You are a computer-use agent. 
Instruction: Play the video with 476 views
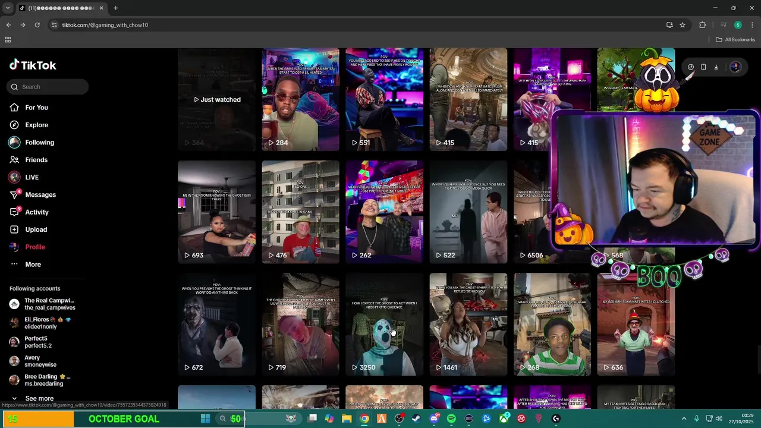[x=300, y=212]
